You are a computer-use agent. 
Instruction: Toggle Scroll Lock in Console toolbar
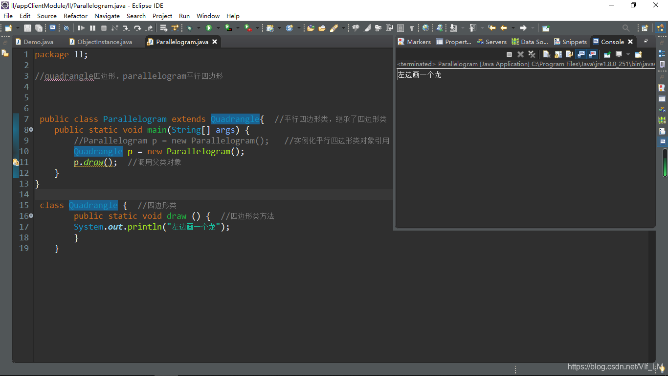click(x=558, y=54)
